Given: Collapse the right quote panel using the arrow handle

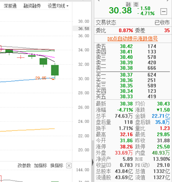Looking at the screenshot, I should (x=93, y=162).
